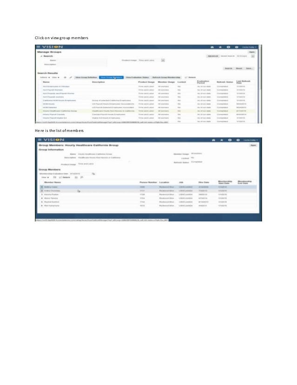Image resolution: width=297 pixels, height=385 pixels.
Task: Click the Advanced button in the search area
Action: (213, 56)
